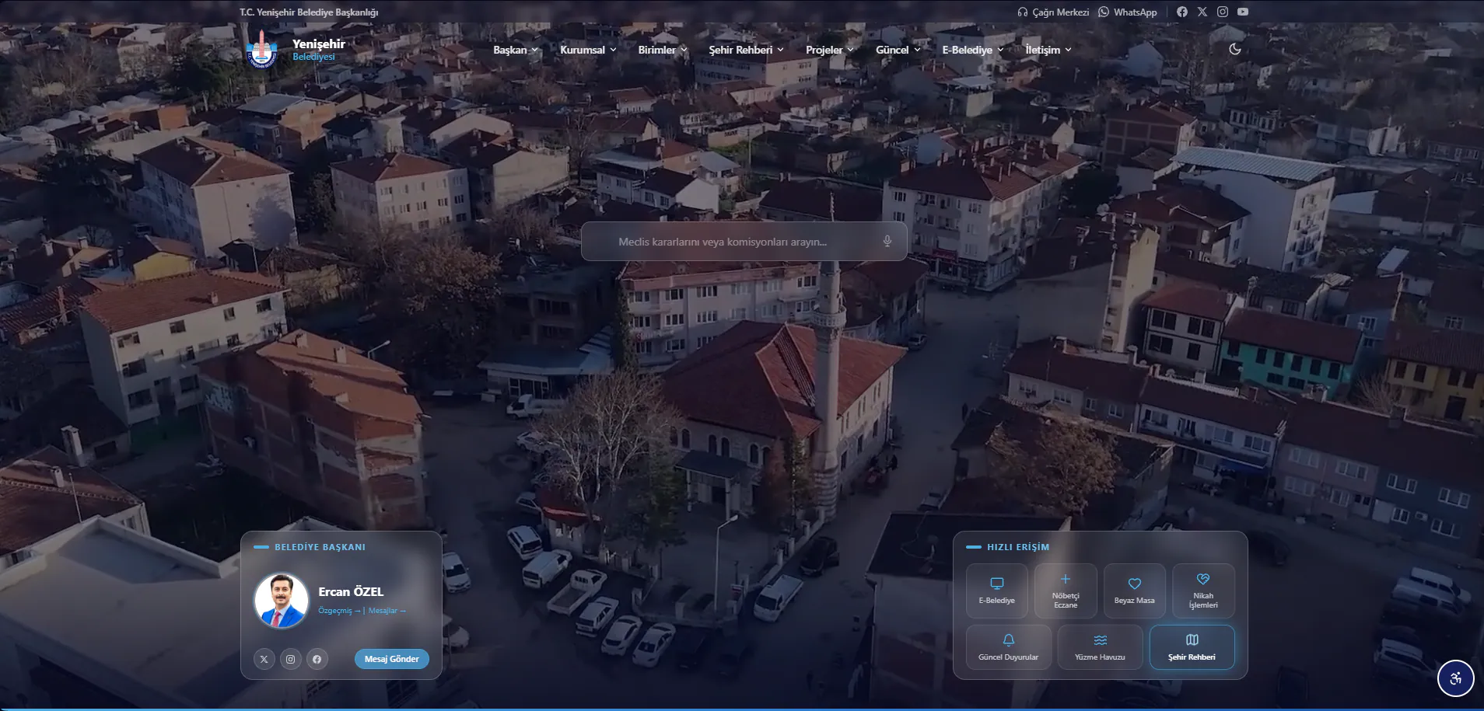Open the X icon in the top bar
The image size is (1484, 711).
point(1202,12)
